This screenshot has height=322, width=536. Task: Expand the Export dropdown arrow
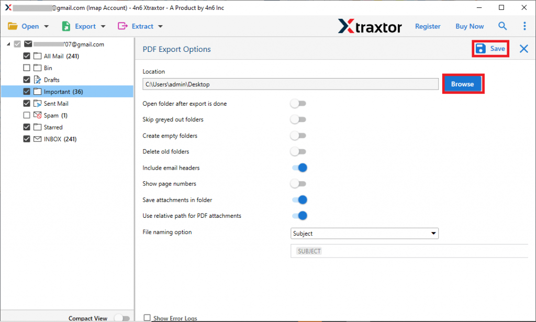coord(103,26)
